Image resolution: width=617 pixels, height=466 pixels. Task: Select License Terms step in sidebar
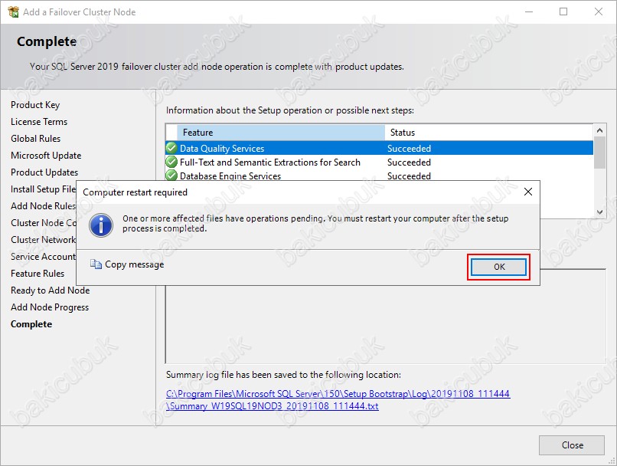point(39,122)
